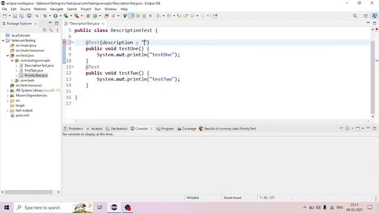
Task: Open Task View from the taskbar
Action: point(100,208)
